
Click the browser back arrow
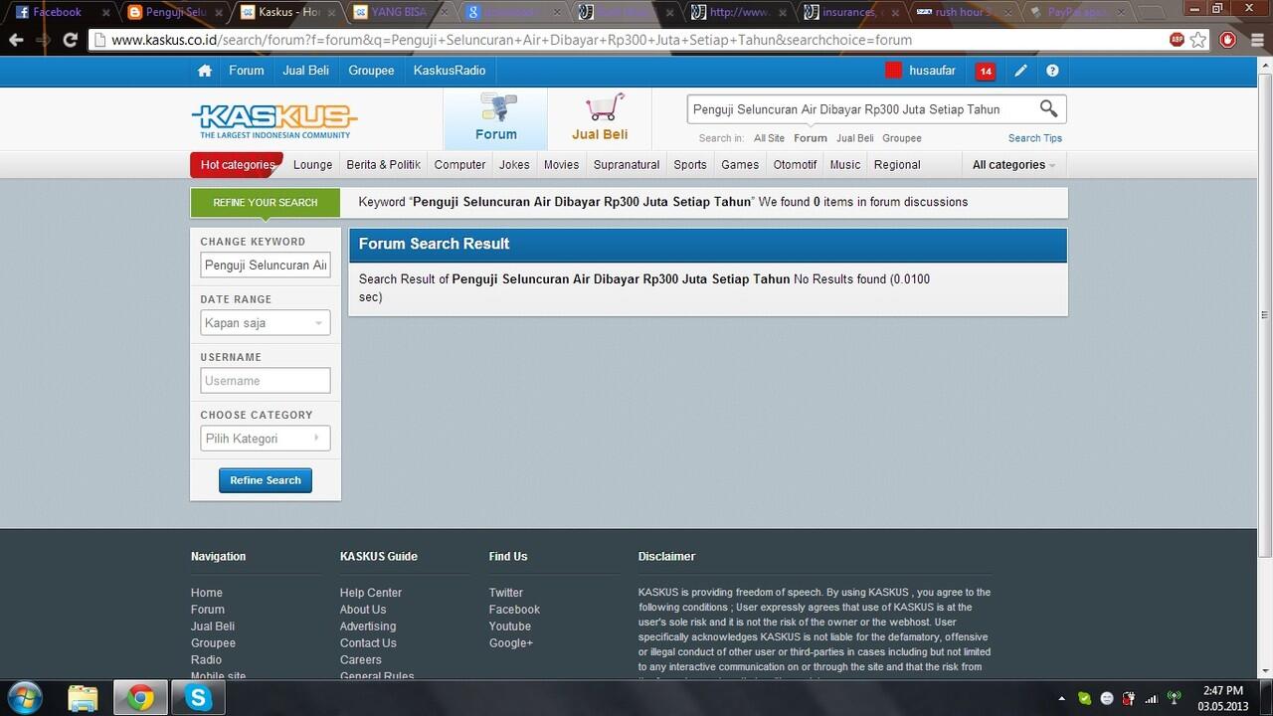(16, 40)
